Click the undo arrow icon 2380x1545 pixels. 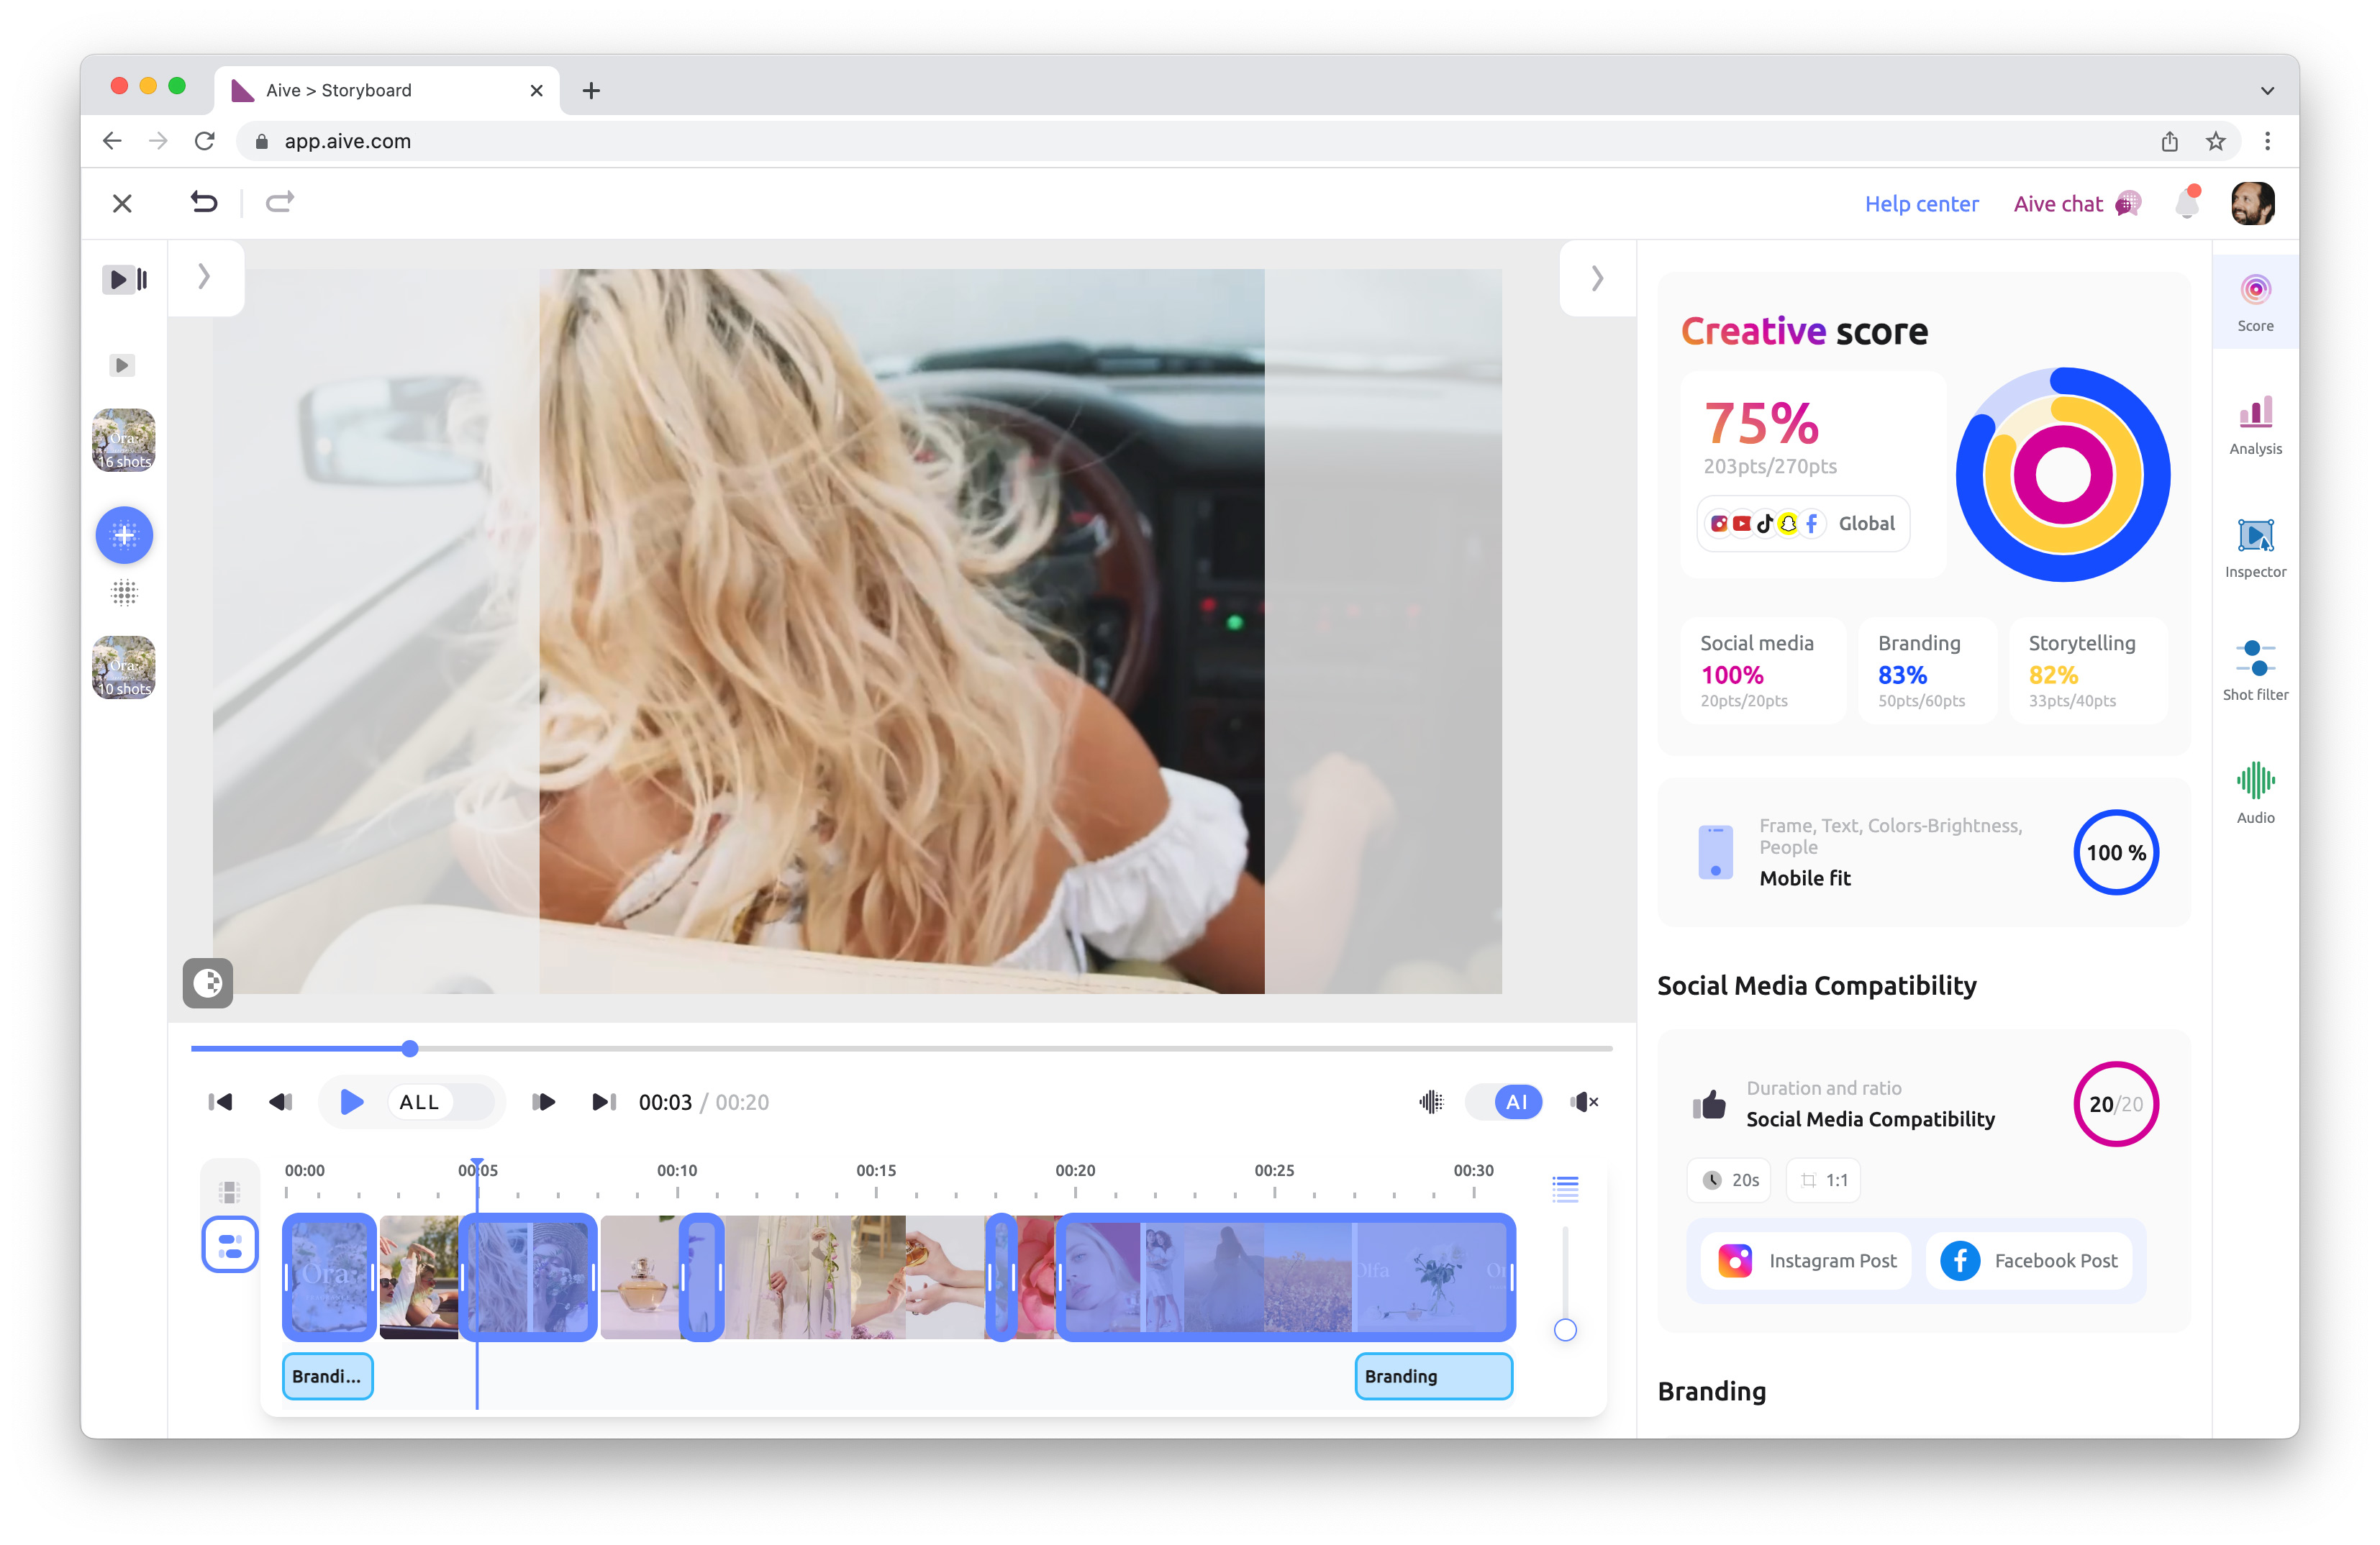[x=204, y=203]
